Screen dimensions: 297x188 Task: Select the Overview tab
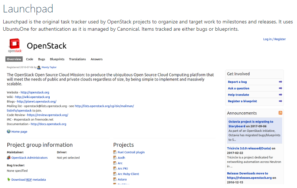click(14, 59)
